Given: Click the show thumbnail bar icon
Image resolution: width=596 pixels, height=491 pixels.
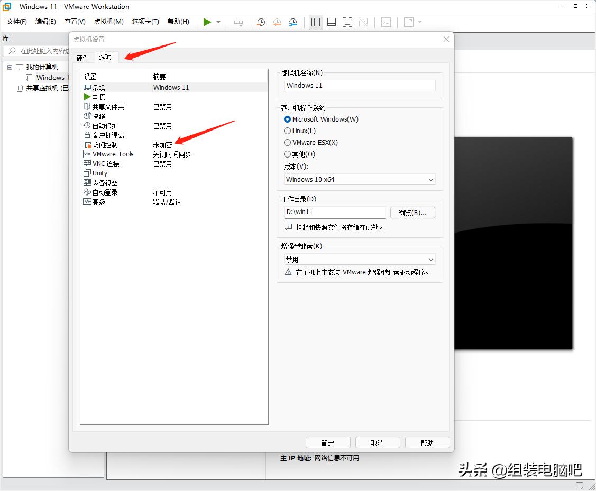Looking at the screenshot, I should (x=332, y=22).
